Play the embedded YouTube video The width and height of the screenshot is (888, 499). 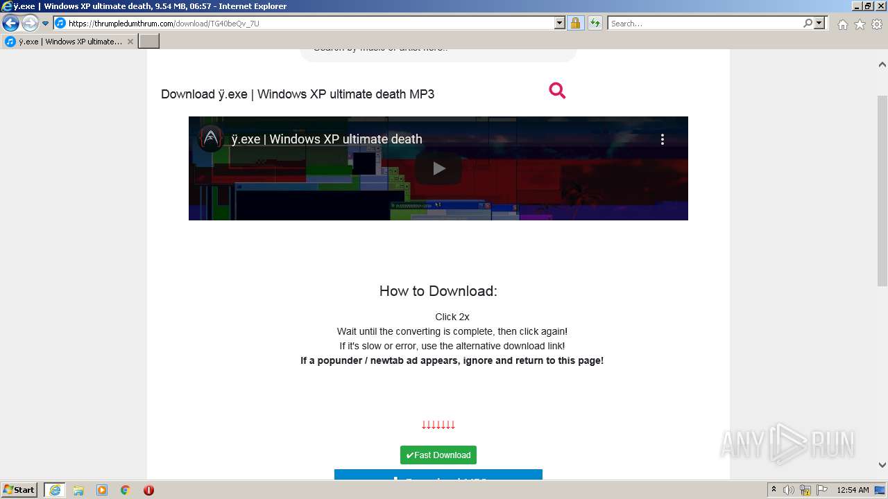click(438, 168)
